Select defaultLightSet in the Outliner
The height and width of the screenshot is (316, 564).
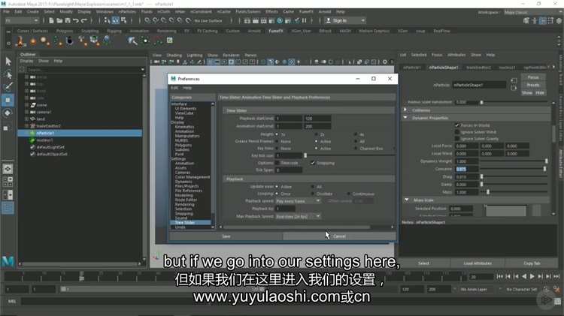tap(50, 147)
